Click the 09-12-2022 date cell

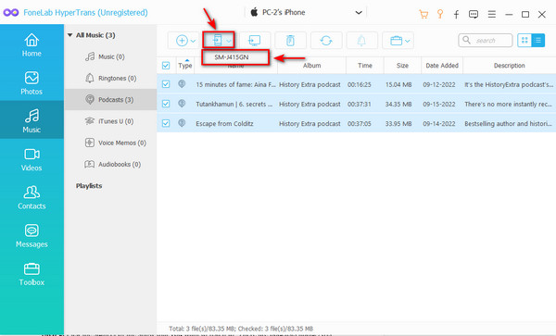(439, 84)
